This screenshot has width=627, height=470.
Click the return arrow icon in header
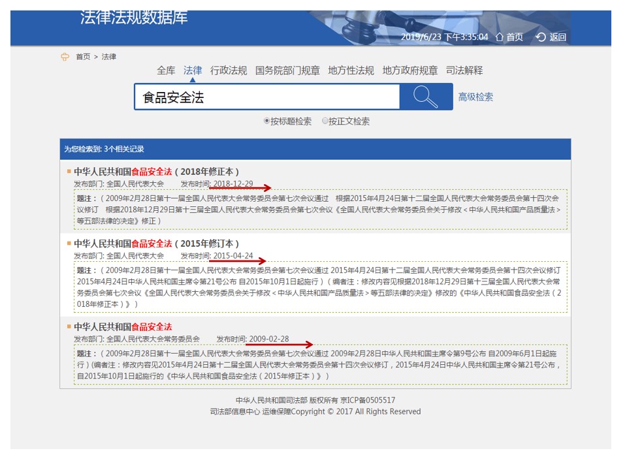pyautogui.click(x=540, y=37)
